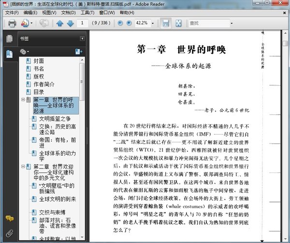This screenshot has width=290, height=243.
Task: Collapse the 书签 panel with arrow
Action: click(x=82, y=39)
